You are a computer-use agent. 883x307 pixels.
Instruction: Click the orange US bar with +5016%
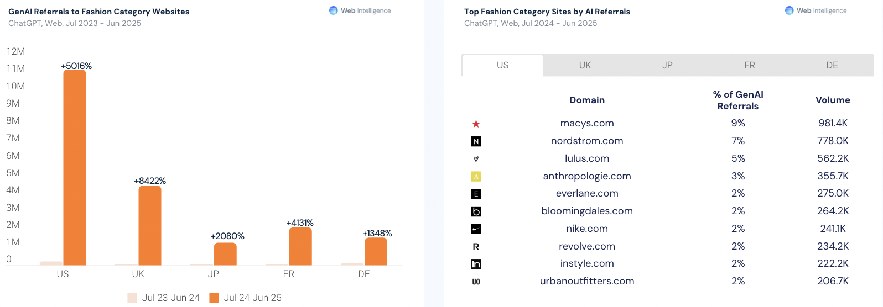75,167
